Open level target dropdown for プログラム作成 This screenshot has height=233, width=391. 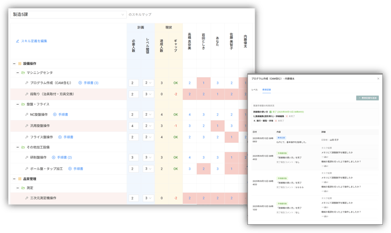[149, 83]
